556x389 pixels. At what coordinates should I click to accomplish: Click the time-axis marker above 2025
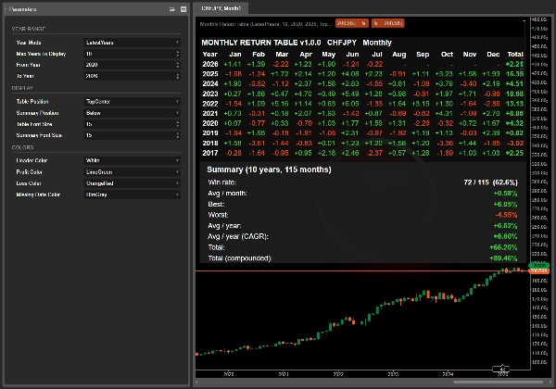[x=502, y=369]
